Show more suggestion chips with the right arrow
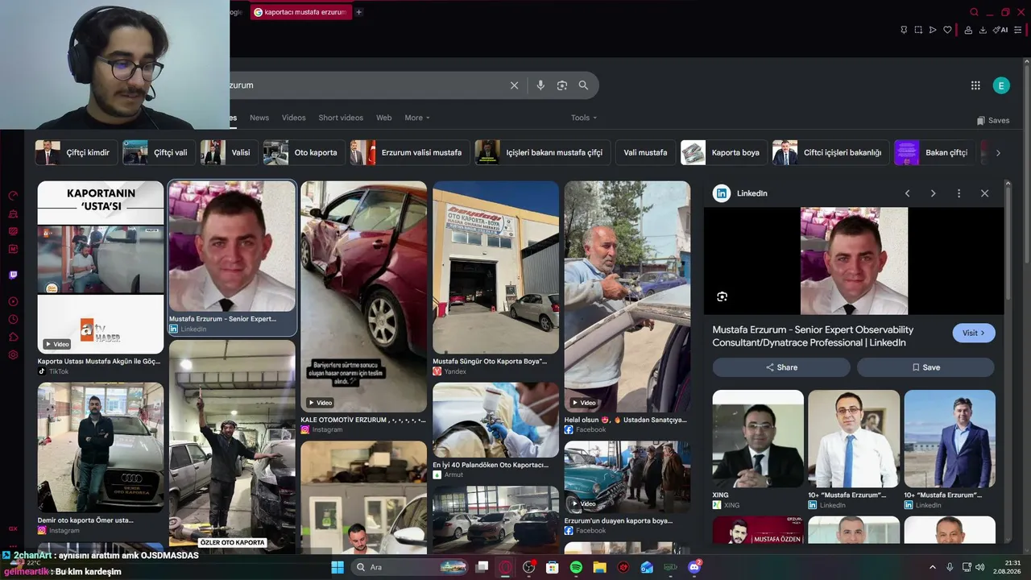The image size is (1031, 580). tap(998, 152)
